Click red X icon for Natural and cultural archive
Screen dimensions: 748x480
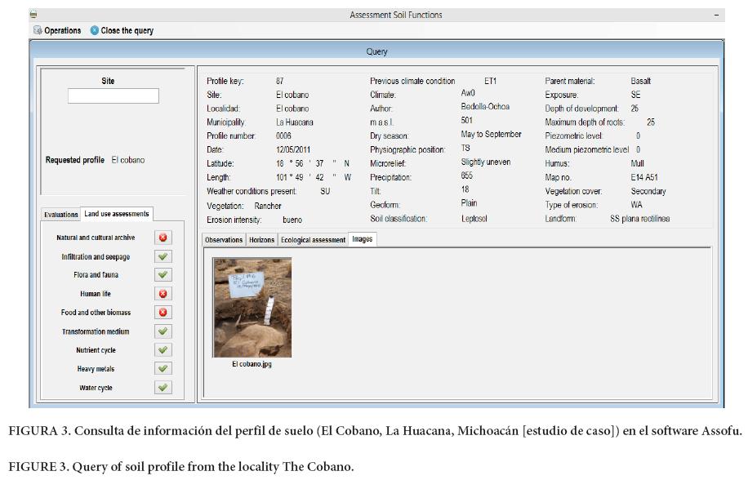click(163, 238)
